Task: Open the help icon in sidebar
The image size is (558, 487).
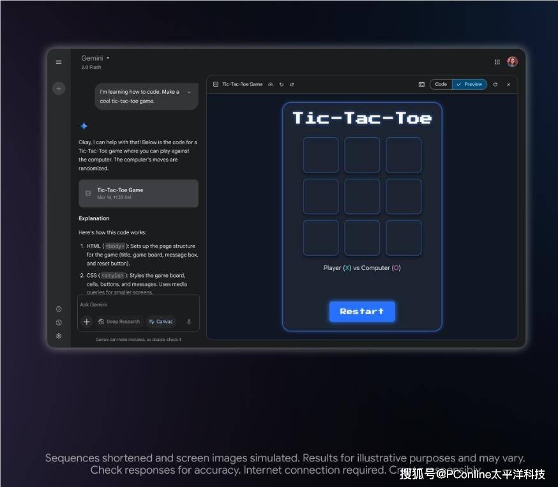Action: [x=59, y=309]
